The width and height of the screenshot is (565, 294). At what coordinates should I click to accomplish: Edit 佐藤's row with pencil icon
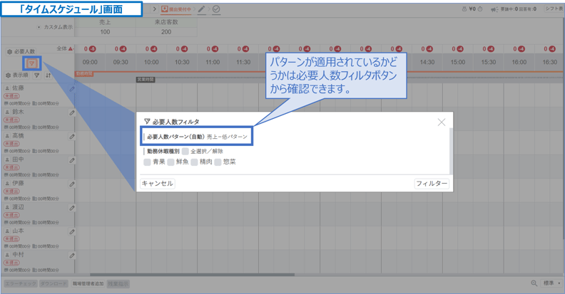[x=72, y=90]
